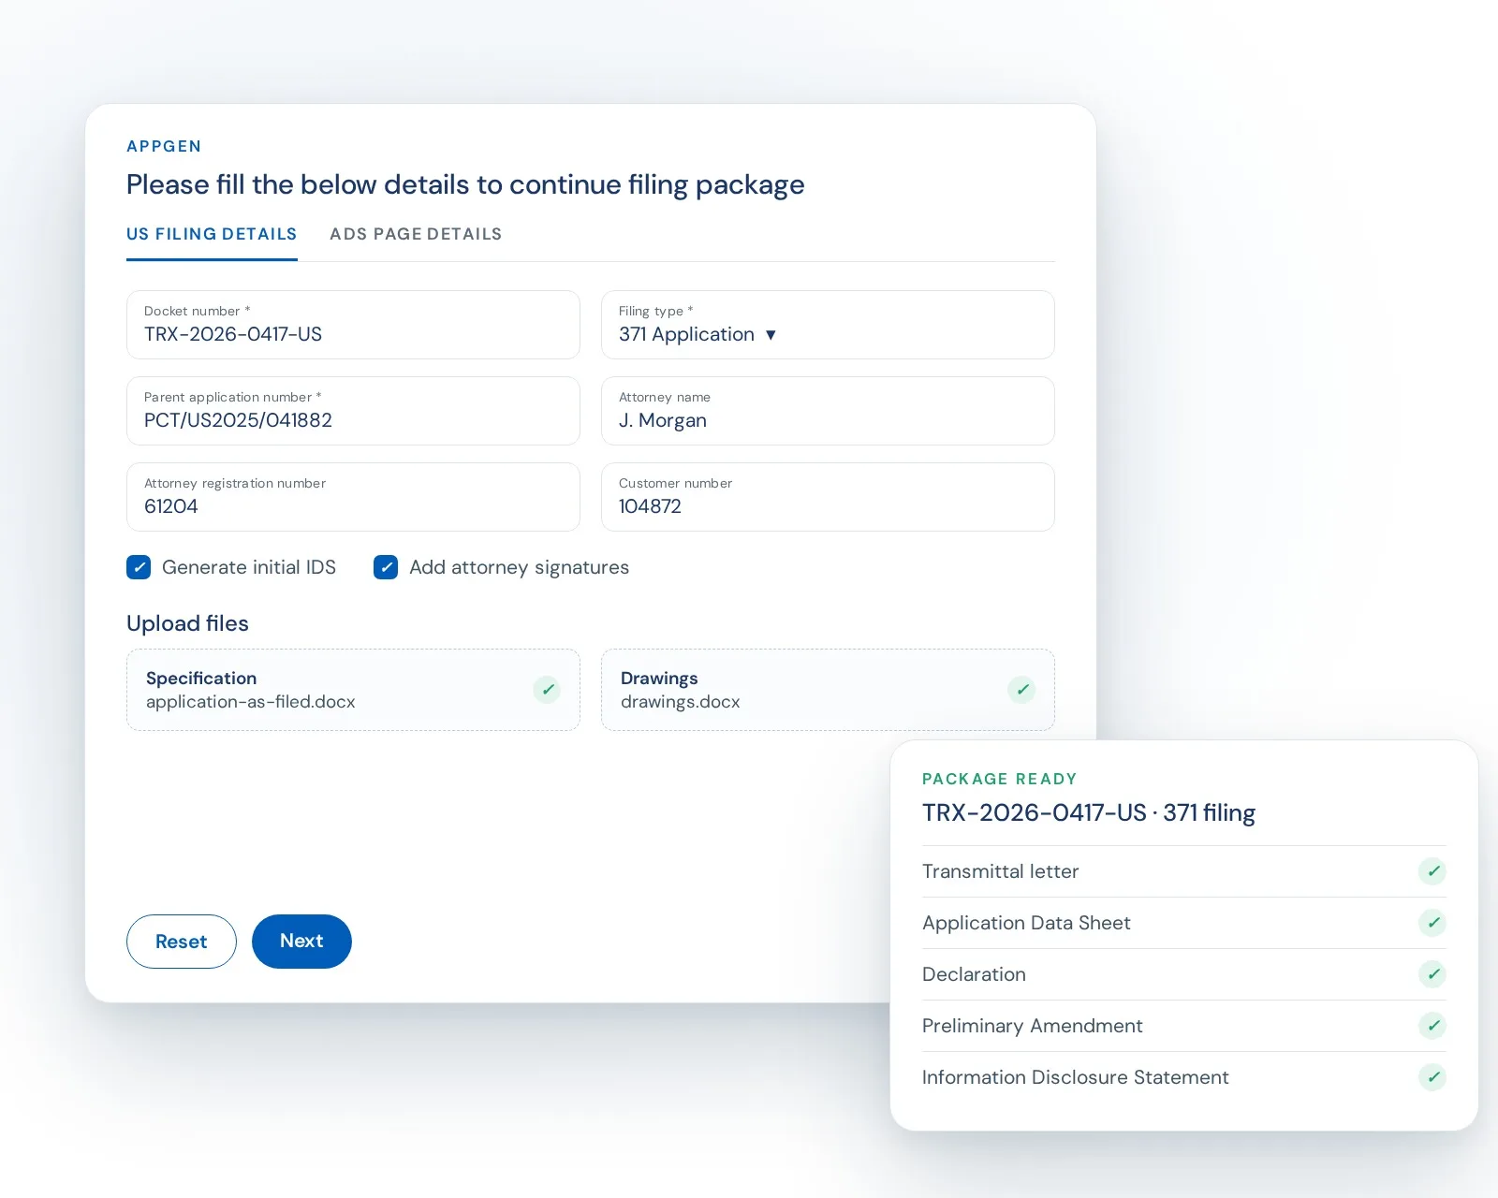Viewport: 1498px width, 1198px height.
Task: Open the ADS Page Details tab
Action: coord(416,234)
